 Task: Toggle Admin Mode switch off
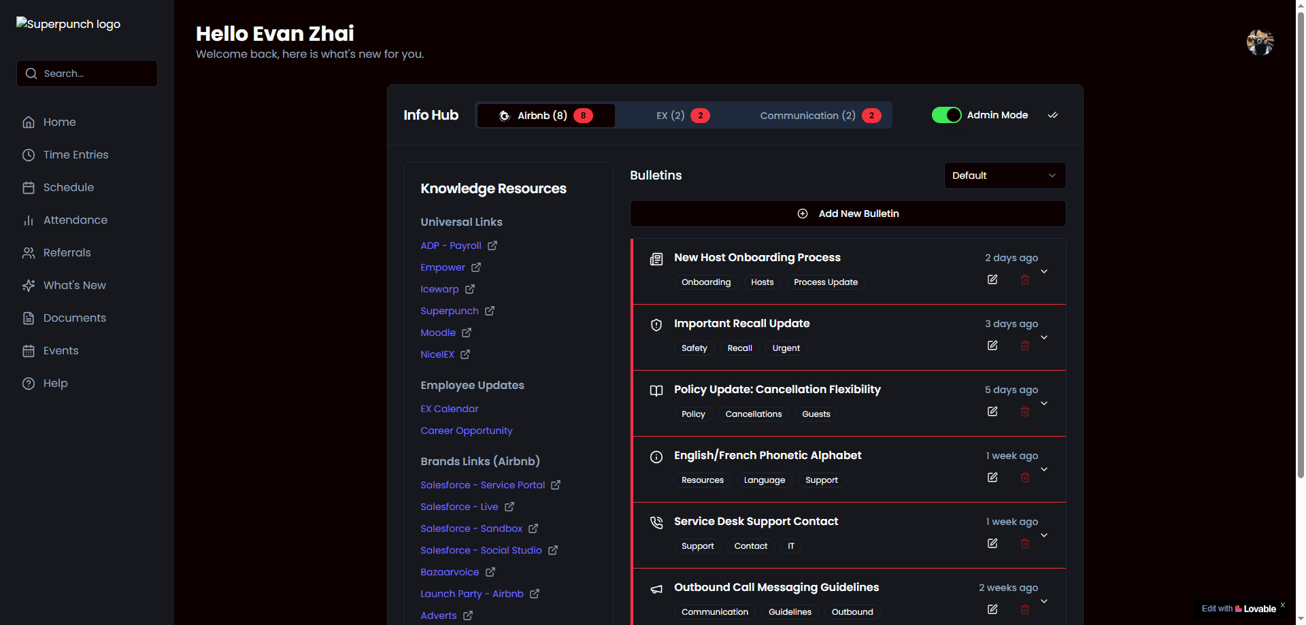click(x=946, y=115)
